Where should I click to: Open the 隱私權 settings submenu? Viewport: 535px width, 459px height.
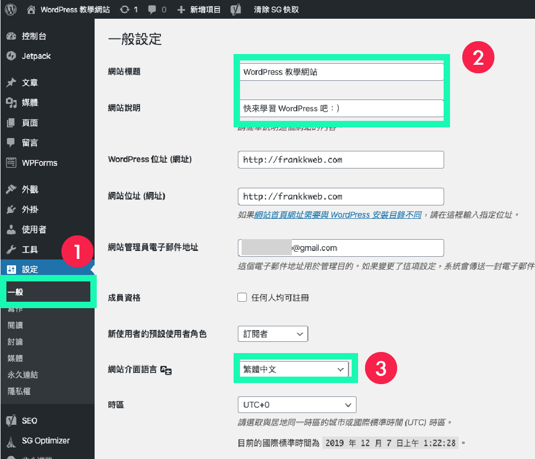click(x=19, y=391)
